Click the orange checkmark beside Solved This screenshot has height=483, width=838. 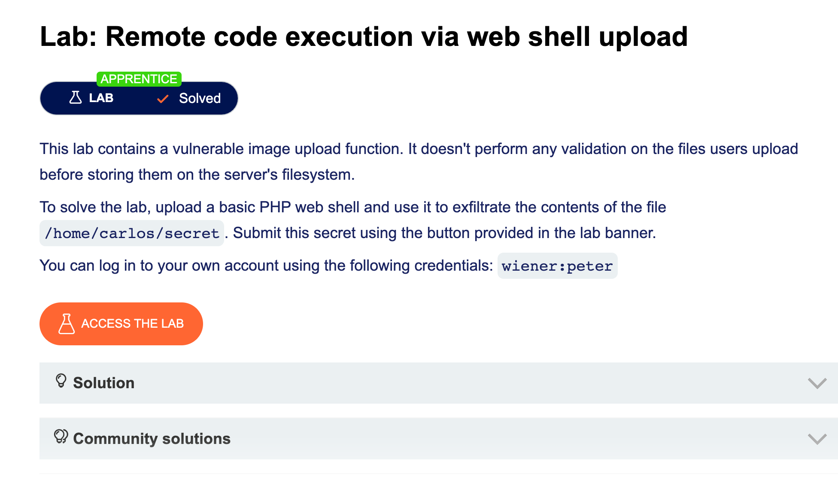(x=163, y=99)
